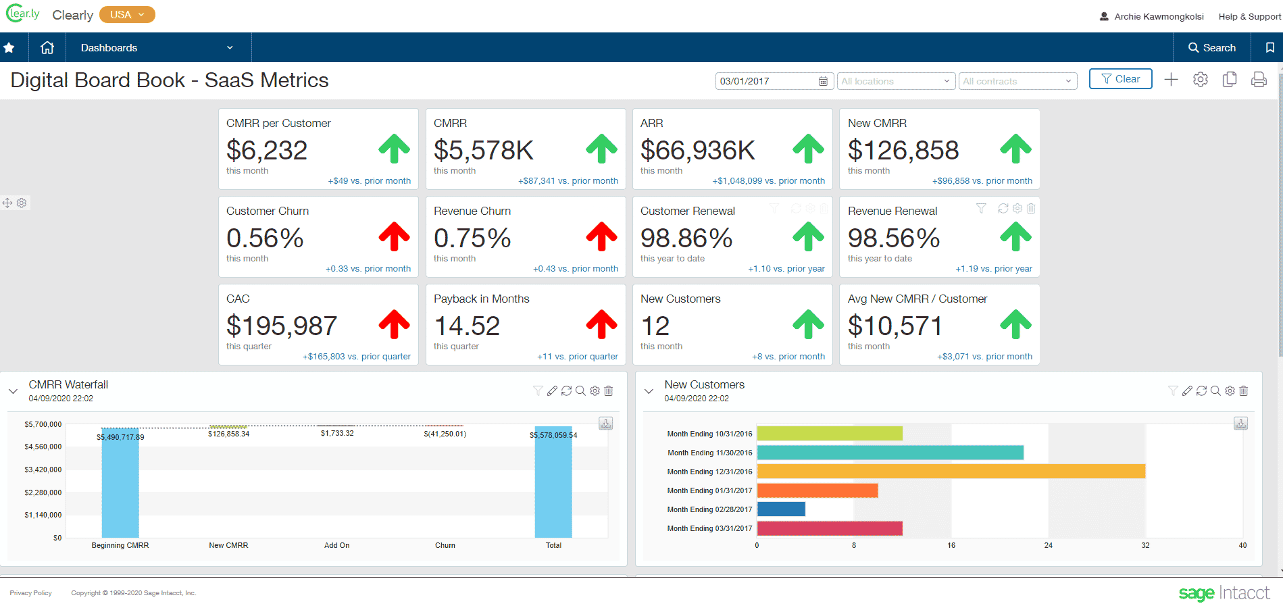Print the Digital Board Book dashboard

(x=1259, y=79)
